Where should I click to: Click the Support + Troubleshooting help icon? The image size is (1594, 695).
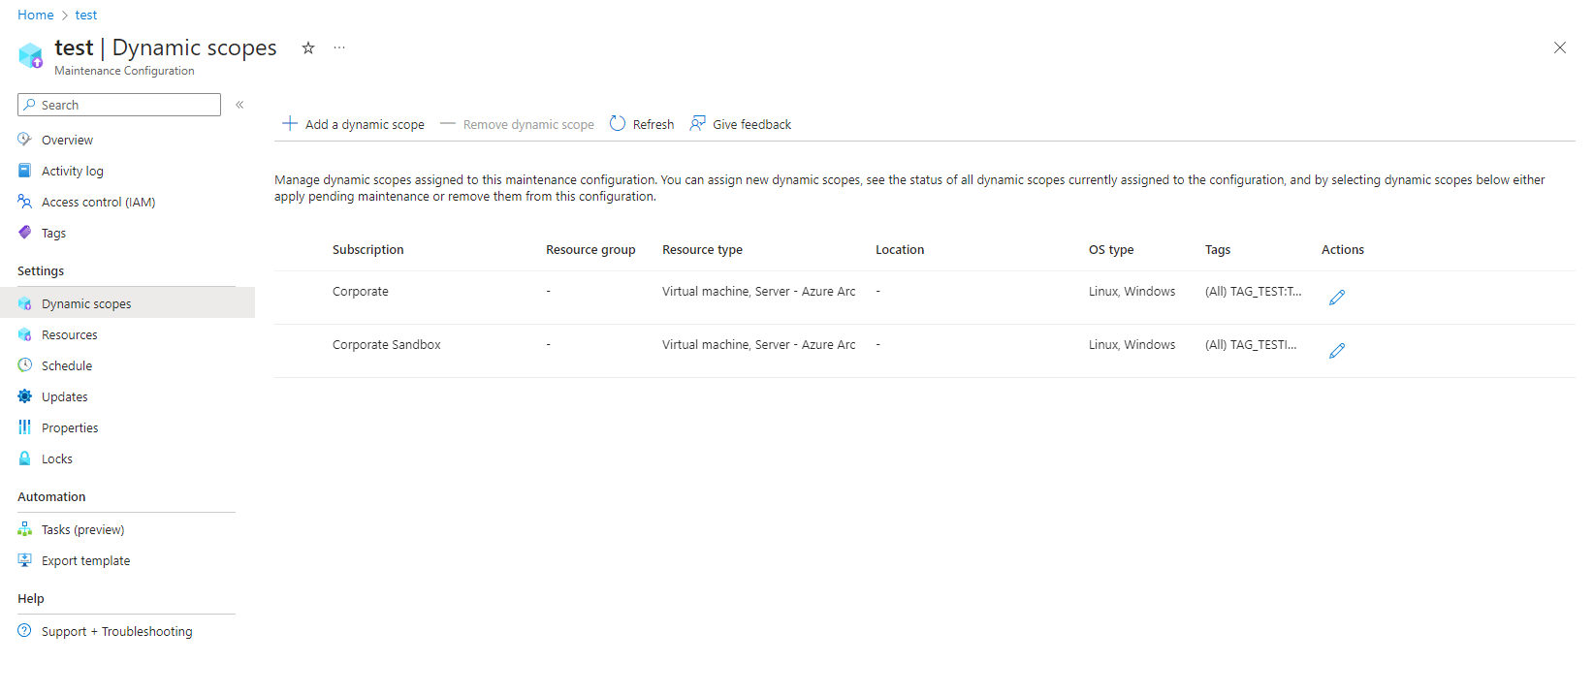pos(25,630)
